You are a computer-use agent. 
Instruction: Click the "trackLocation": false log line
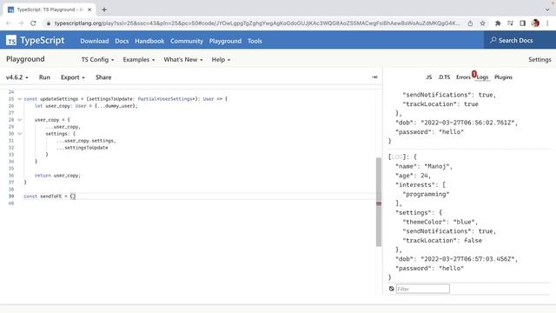(x=442, y=240)
